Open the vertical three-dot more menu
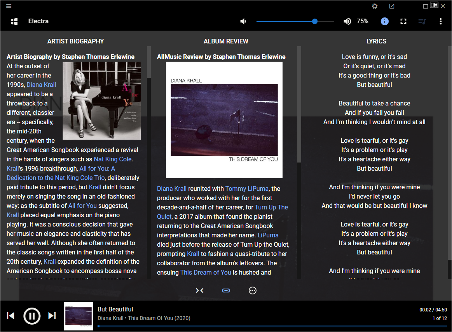 tap(440, 21)
